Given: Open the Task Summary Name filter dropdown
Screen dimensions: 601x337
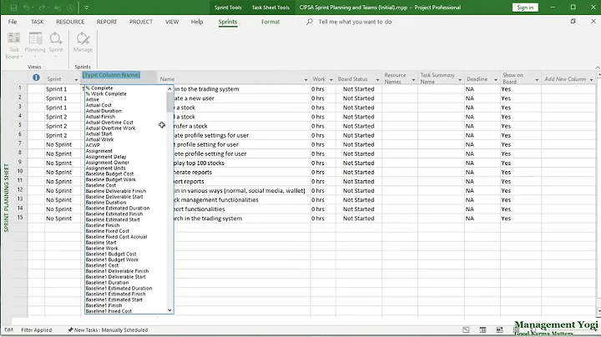Looking at the screenshot, I should point(460,79).
